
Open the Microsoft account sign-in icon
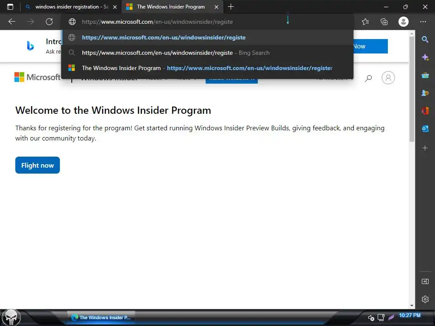388,78
